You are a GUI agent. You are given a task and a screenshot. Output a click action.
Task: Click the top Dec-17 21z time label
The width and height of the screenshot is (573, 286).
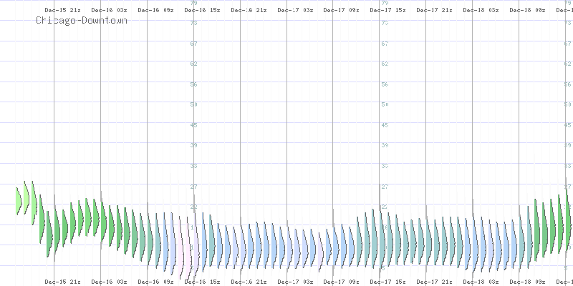[434, 11]
